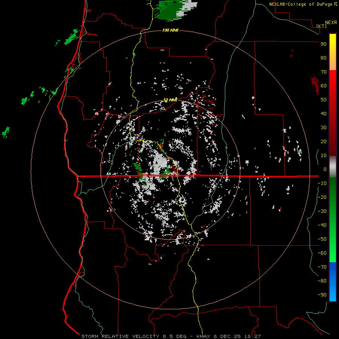Select the positive 30 scale value

coord(324,128)
